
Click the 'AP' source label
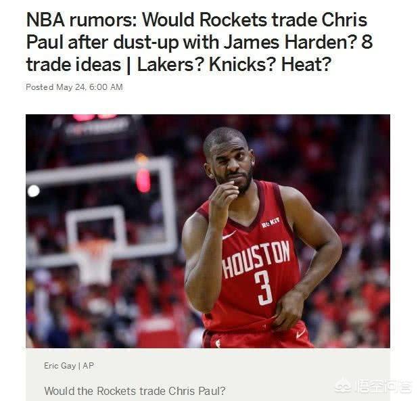pos(88,366)
